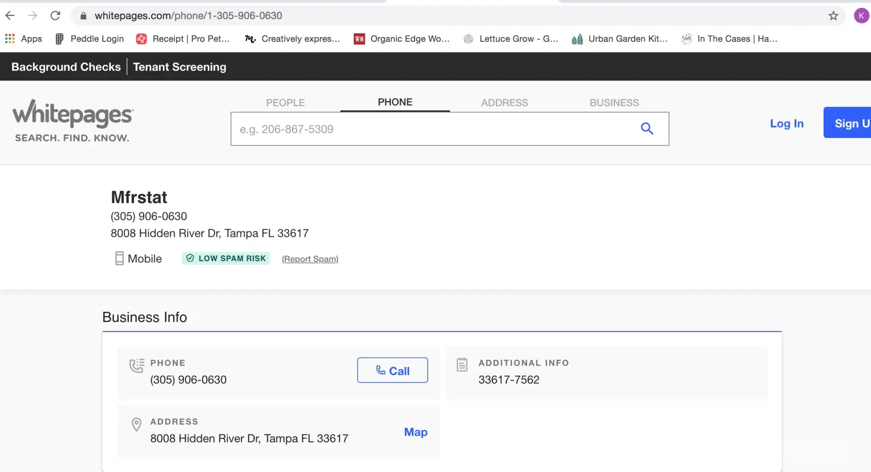The height and width of the screenshot is (472, 871).
Task: Open the Lettuce Grow bookmark
Action: (x=511, y=39)
